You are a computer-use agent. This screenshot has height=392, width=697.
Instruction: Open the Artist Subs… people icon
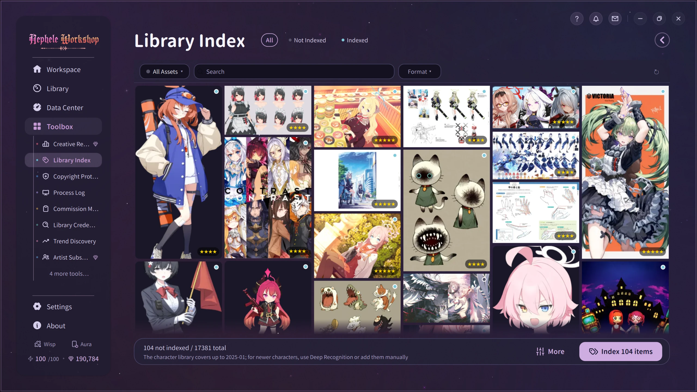pyautogui.click(x=46, y=257)
